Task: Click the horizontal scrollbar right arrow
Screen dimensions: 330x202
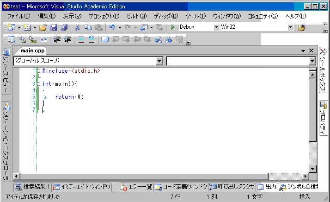Action: click(305, 176)
